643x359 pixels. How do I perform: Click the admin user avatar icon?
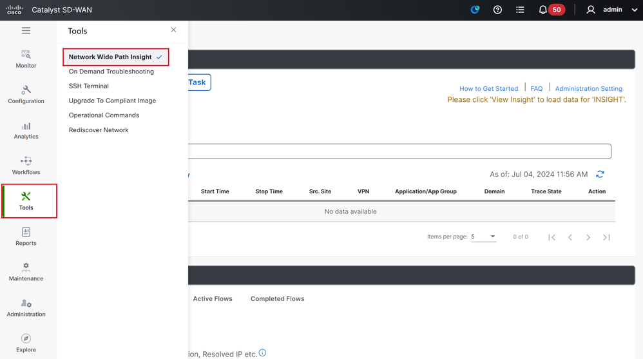click(x=591, y=10)
